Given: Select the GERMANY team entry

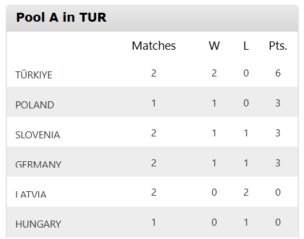Looking at the screenshot, I should (38, 164).
